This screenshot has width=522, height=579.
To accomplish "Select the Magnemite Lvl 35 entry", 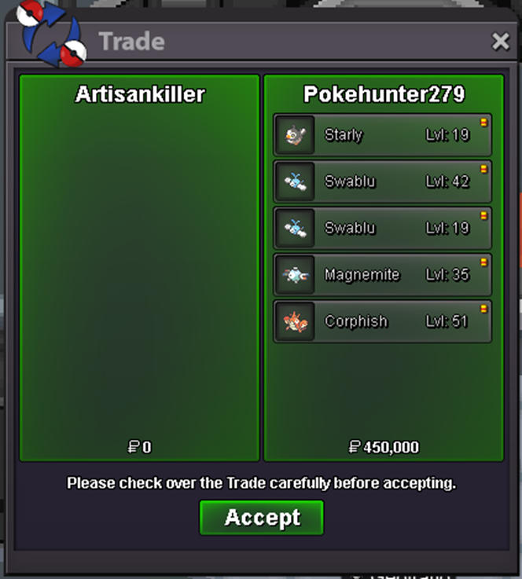I will (x=382, y=275).
